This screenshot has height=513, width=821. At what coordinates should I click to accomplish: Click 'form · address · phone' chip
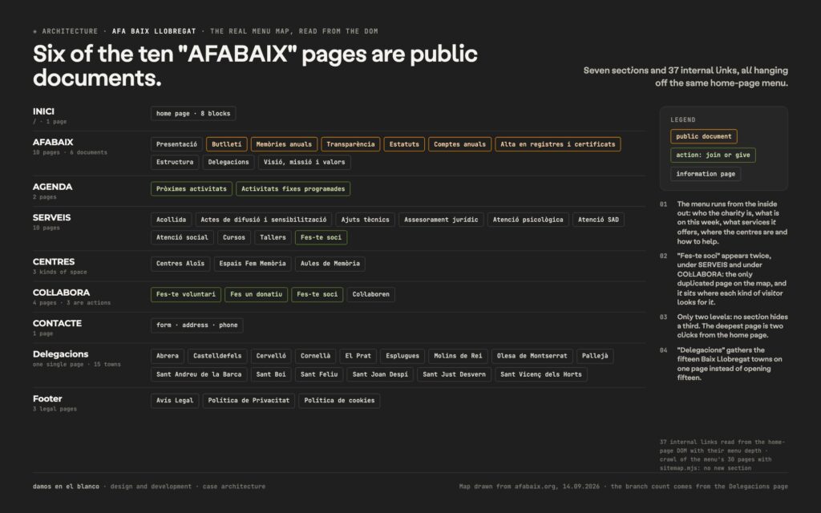point(197,325)
